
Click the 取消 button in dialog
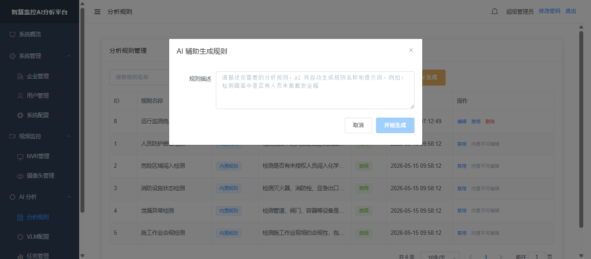358,125
